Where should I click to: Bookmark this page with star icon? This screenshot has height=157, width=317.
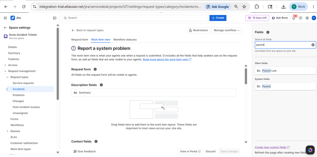coord(244,7)
